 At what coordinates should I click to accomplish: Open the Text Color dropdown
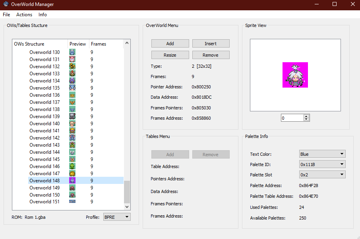tap(322, 154)
